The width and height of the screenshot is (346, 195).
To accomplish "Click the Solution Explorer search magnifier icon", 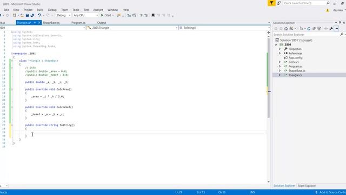I will pyautogui.click(x=342, y=35).
